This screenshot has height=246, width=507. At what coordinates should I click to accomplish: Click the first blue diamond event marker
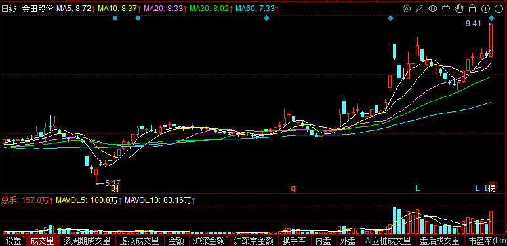coord(115,18)
